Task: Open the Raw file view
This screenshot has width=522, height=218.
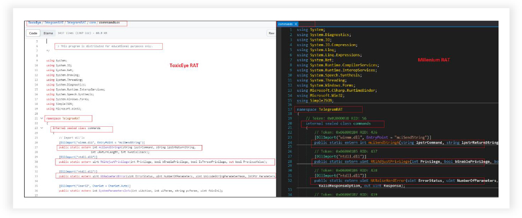Action: (x=272, y=33)
